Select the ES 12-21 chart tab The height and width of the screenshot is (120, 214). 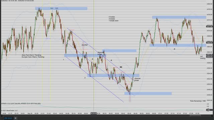coord(8,118)
